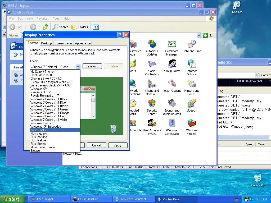Select Royale Remixed v1.47 theme
271x203 pixels.
[55, 96]
